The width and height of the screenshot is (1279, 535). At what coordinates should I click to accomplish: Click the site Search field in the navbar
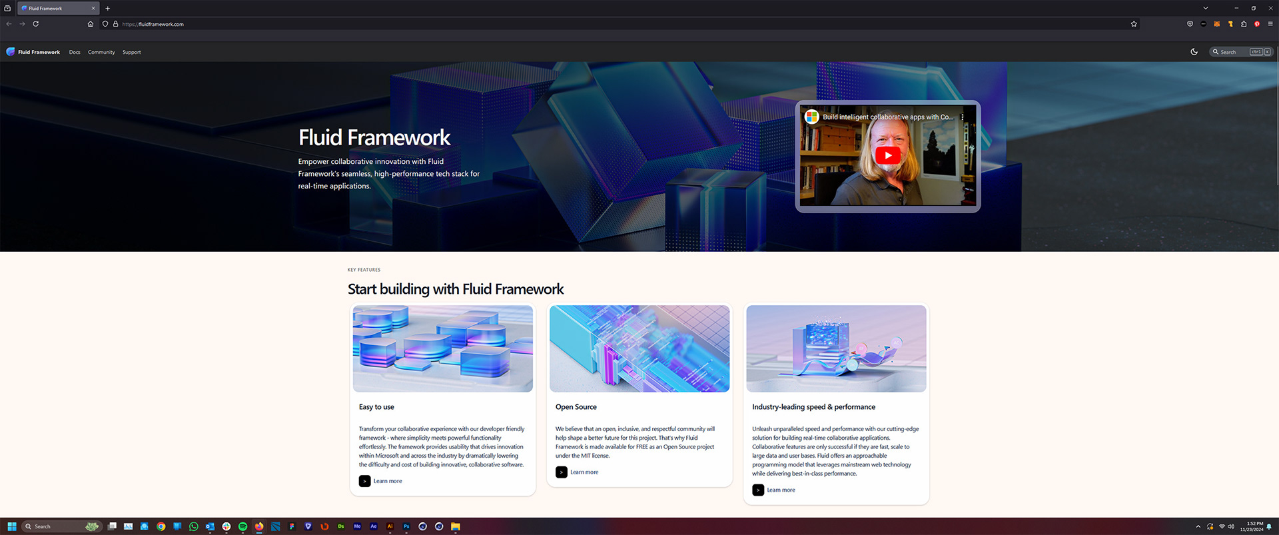1242,52
